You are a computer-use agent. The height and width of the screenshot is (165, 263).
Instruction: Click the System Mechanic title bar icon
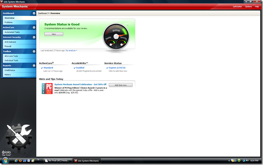[2, 2]
